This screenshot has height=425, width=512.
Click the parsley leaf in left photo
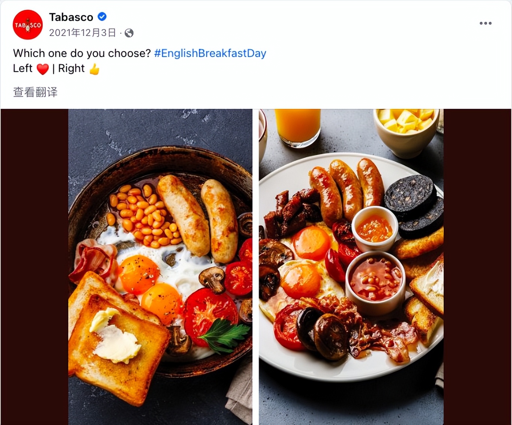coord(224,334)
